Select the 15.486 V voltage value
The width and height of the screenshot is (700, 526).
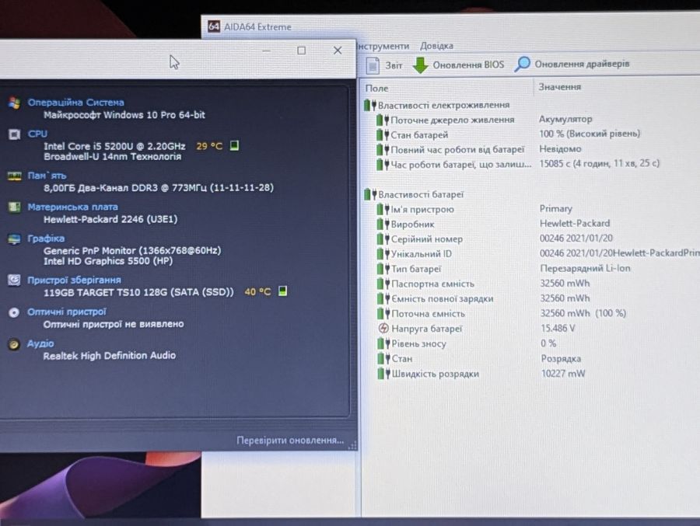[558, 329]
